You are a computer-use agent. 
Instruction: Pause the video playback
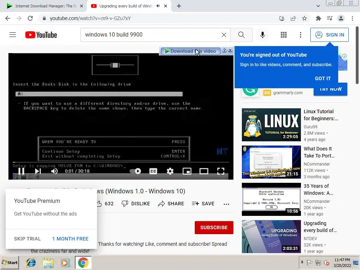pos(21,171)
